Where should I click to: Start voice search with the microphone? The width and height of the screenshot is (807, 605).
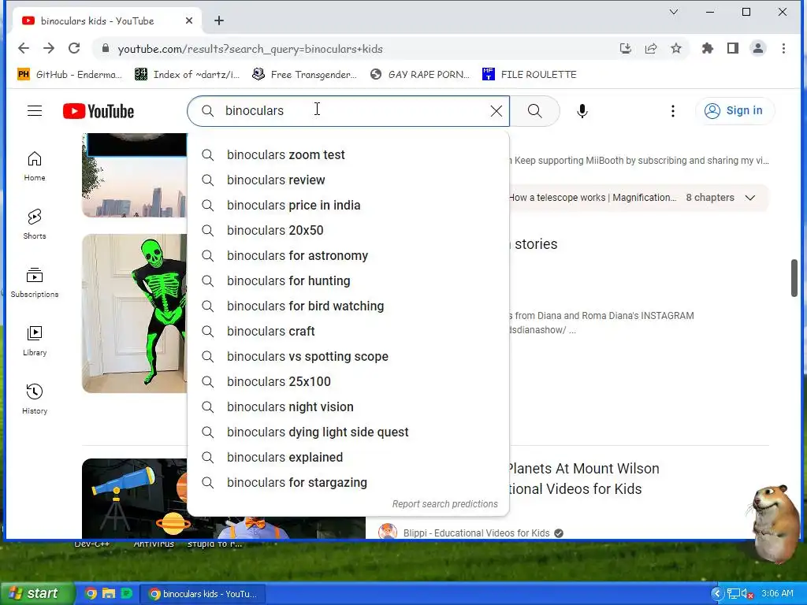coord(582,110)
